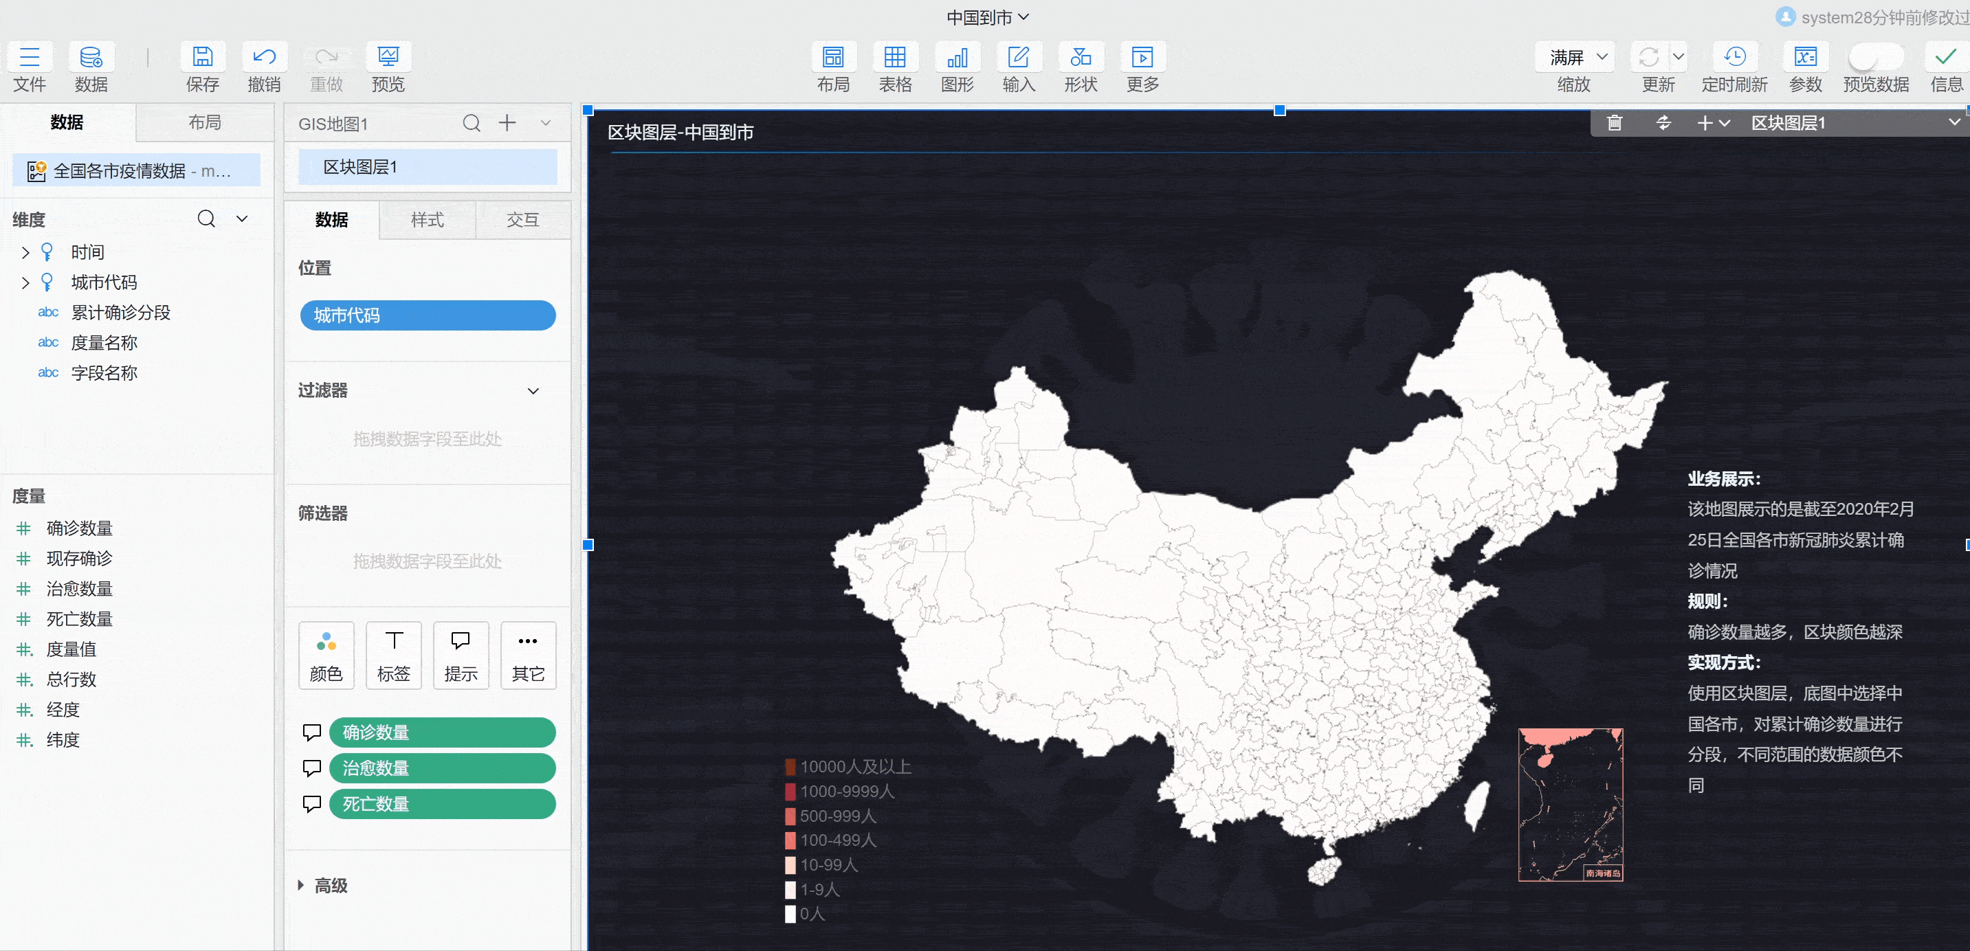
Task: Select the 全国各市疫情数据 data source
Action: click(x=136, y=170)
